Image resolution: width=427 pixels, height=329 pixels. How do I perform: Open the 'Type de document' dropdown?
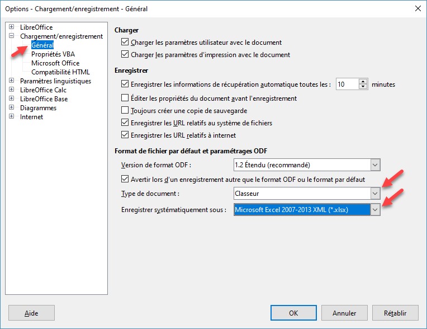tap(375, 193)
